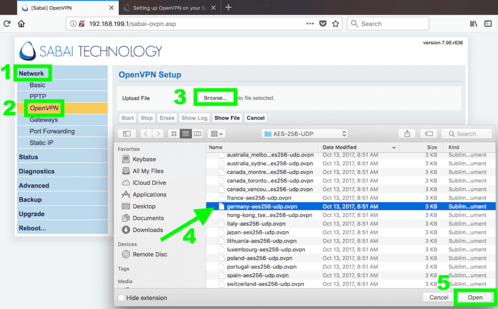
Task: Select Basic in the network menu
Action: (37, 85)
